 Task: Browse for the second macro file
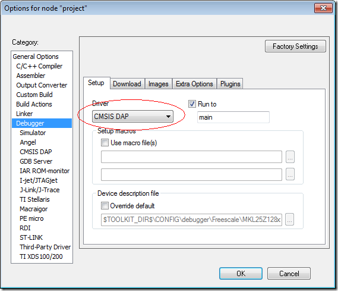pyautogui.click(x=290, y=174)
